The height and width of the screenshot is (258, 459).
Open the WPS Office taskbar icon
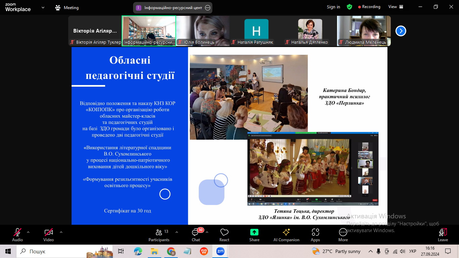(204, 251)
